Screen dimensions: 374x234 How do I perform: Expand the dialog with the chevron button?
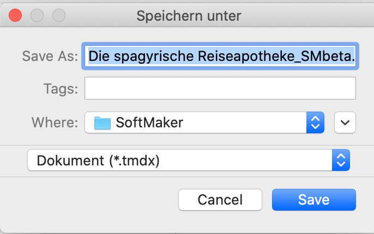pyautogui.click(x=345, y=122)
